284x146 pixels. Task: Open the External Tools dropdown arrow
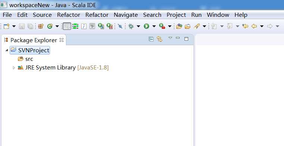[170, 27]
